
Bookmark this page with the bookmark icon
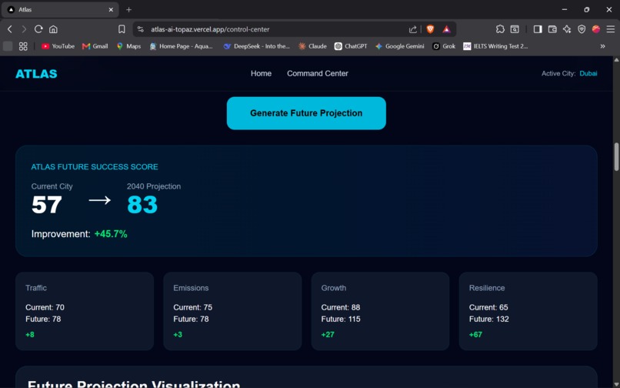pyautogui.click(x=122, y=29)
